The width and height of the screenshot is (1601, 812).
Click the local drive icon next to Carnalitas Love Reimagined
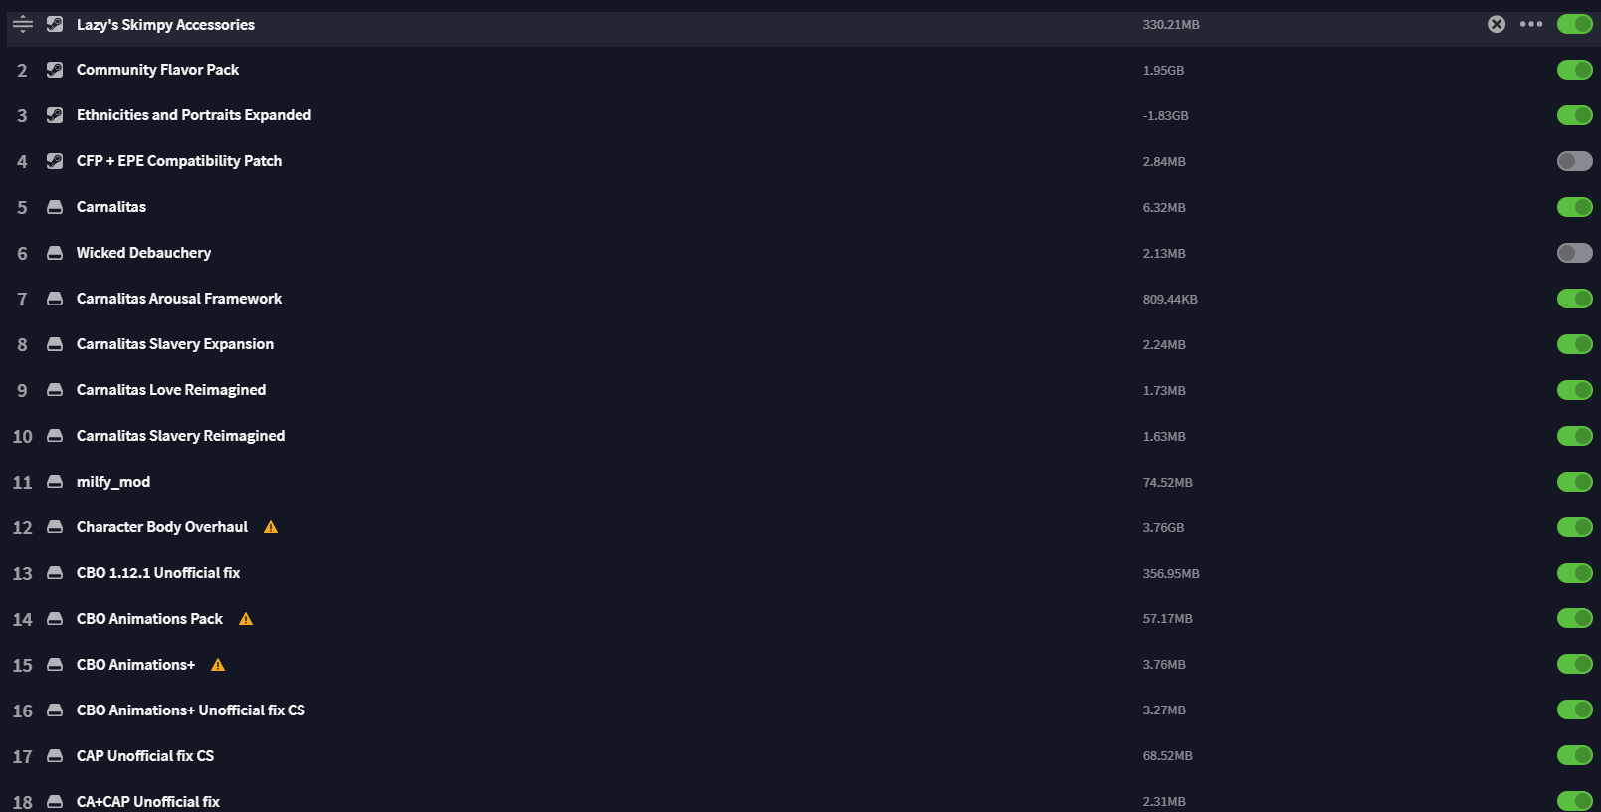tap(55, 390)
